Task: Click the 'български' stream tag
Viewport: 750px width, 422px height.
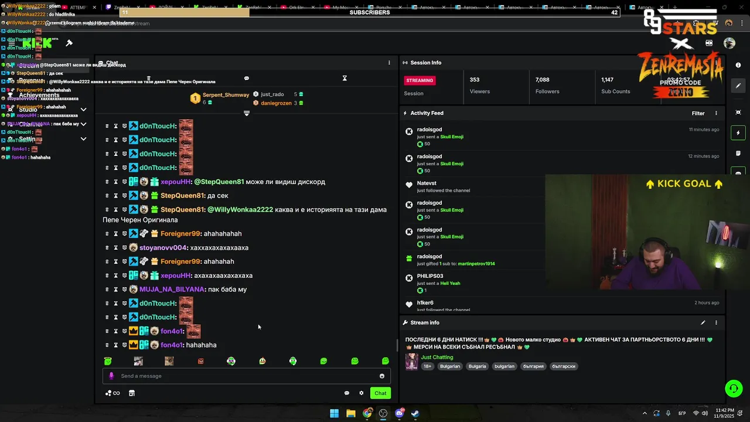Action: pos(564,366)
